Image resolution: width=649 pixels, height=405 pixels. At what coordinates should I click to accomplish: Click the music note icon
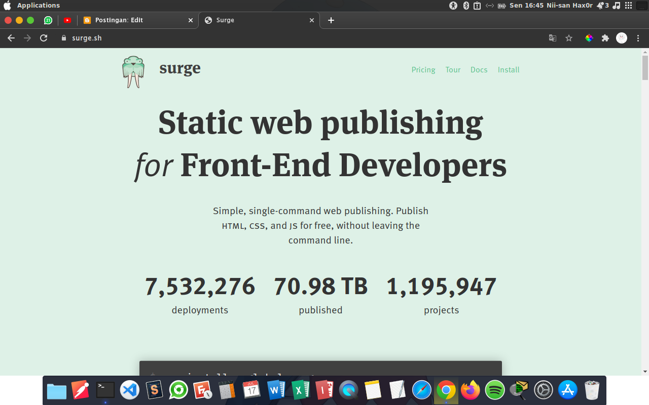click(x=617, y=6)
